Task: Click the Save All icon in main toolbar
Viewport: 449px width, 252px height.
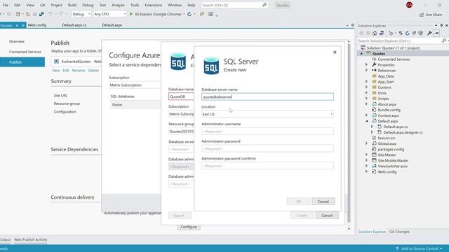Action: (x=41, y=14)
